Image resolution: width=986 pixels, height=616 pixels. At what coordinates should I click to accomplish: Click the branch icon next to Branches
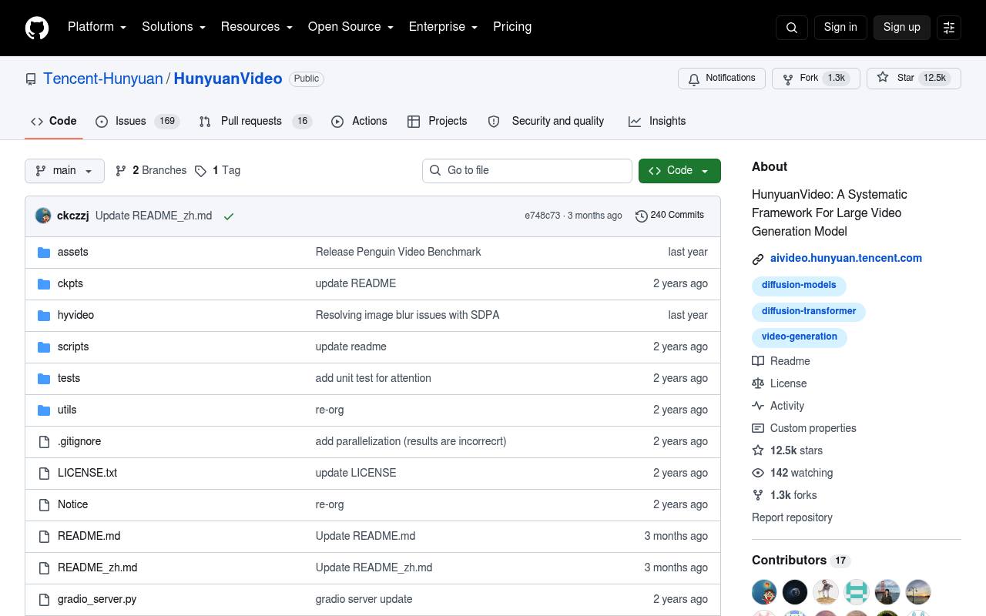pos(121,171)
